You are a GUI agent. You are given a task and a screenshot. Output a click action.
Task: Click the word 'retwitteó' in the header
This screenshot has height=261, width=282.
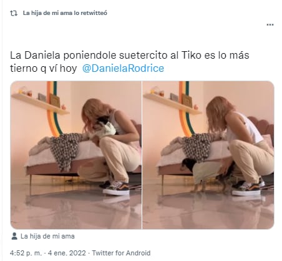coord(94,13)
